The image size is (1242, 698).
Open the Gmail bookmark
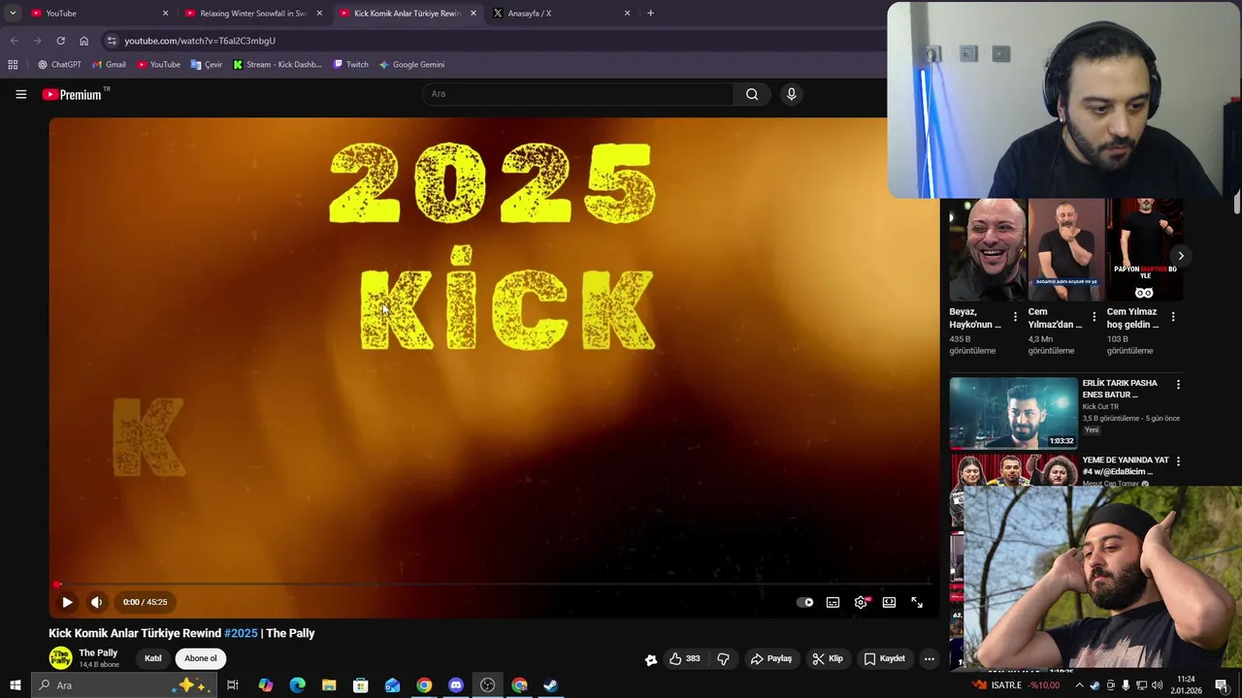coord(109,65)
